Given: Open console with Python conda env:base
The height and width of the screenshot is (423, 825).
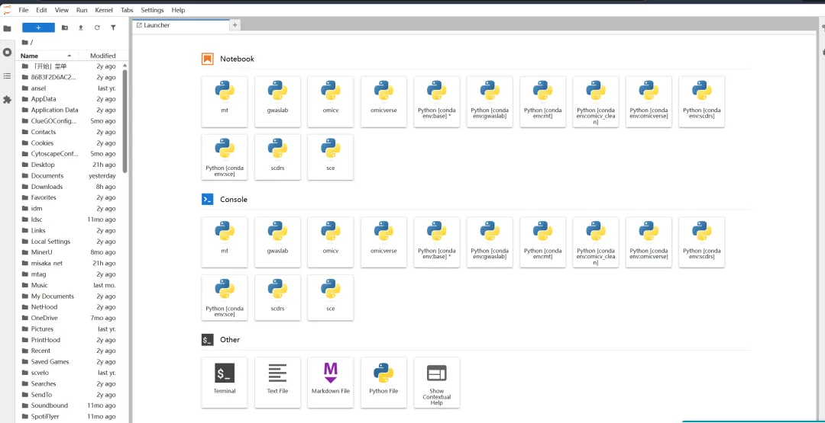Looking at the screenshot, I should [x=437, y=242].
